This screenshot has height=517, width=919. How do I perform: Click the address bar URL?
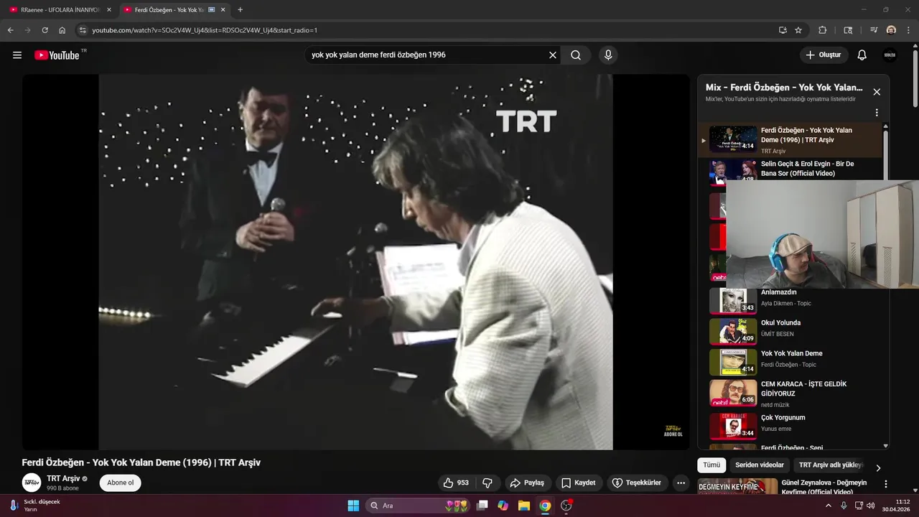tap(205, 30)
